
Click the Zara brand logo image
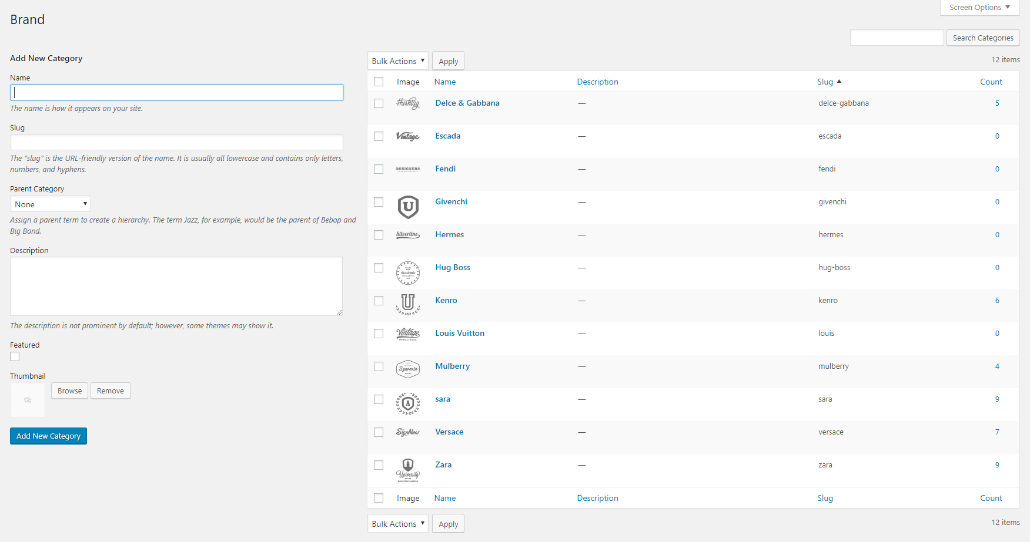408,470
